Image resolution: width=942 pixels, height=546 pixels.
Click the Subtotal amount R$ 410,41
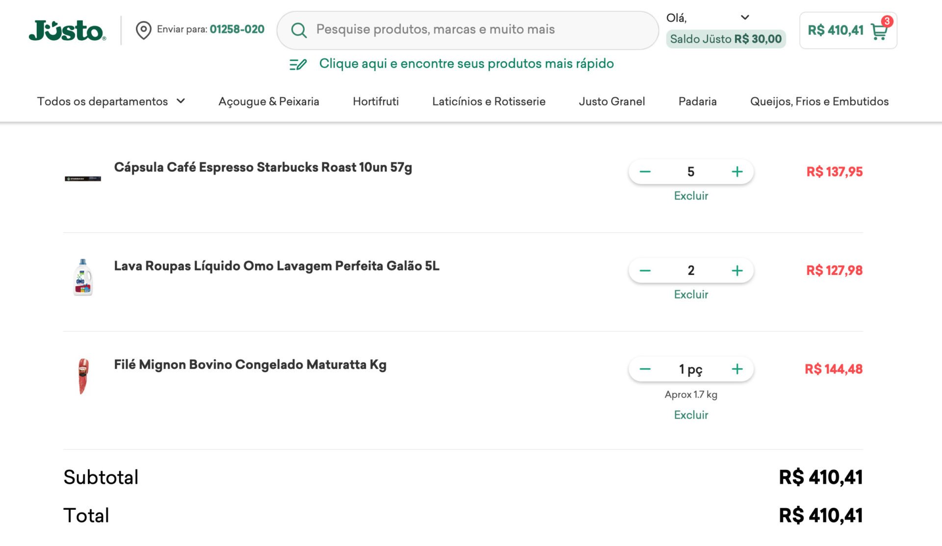pyautogui.click(x=821, y=477)
